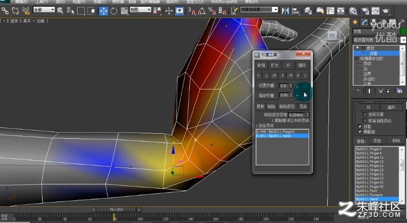Toggle the Spinner Snap icon

pyautogui.click(x=222, y=11)
